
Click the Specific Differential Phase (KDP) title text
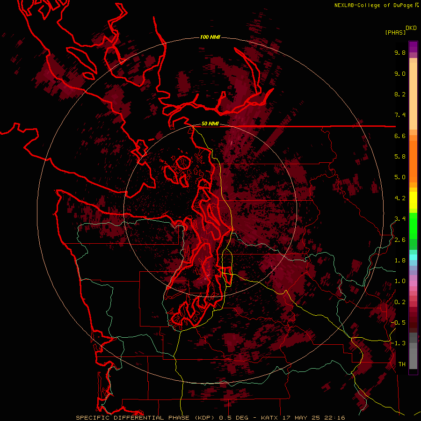[x=146, y=418]
